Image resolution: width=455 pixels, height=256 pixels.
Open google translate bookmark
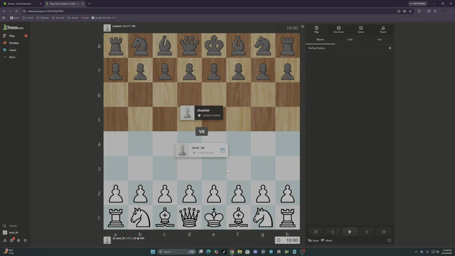pos(104,18)
